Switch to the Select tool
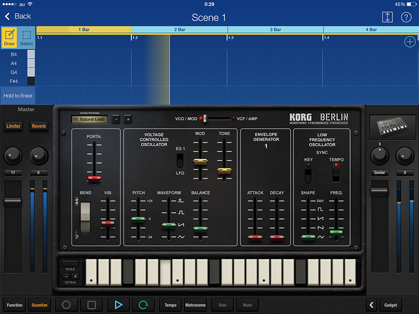 point(27,37)
